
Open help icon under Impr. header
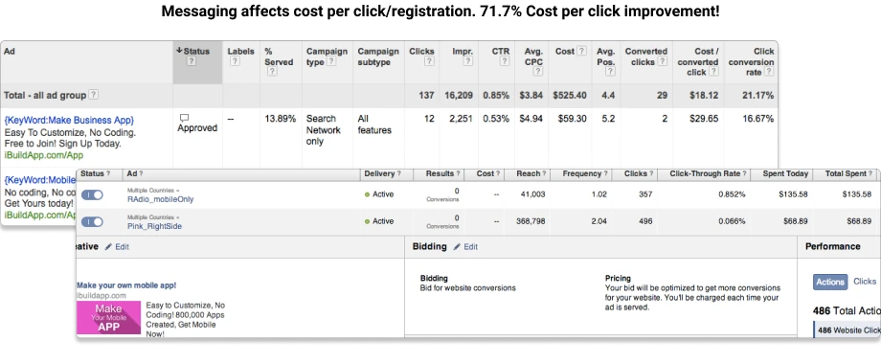click(468, 62)
